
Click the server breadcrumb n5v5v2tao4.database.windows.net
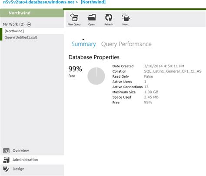(x=39, y=2)
